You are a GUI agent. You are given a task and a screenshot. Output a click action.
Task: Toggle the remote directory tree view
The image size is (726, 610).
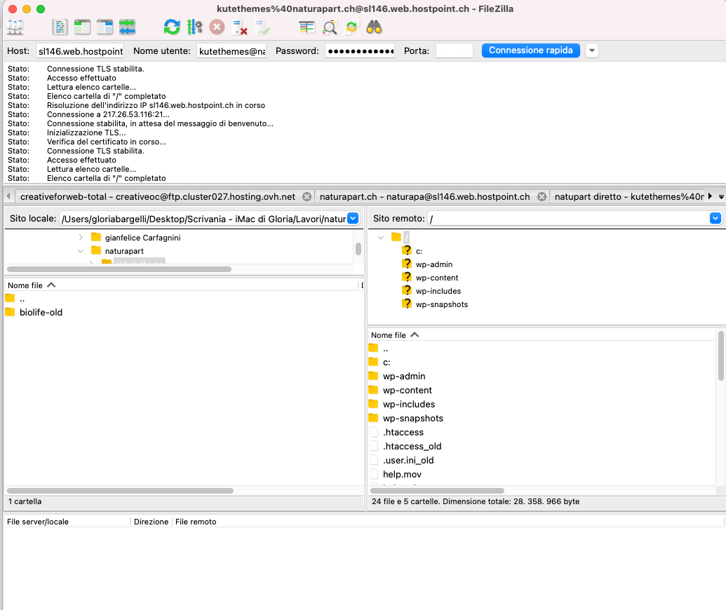click(105, 27)
